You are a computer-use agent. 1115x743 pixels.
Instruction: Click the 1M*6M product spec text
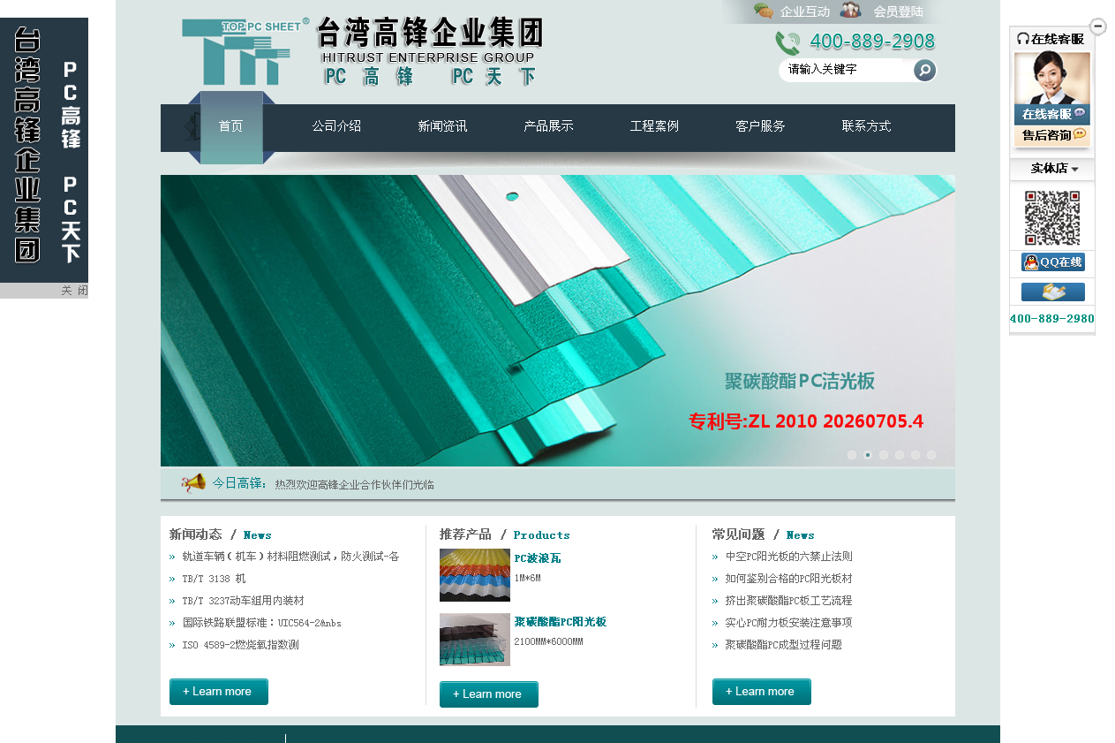point(527,578)
